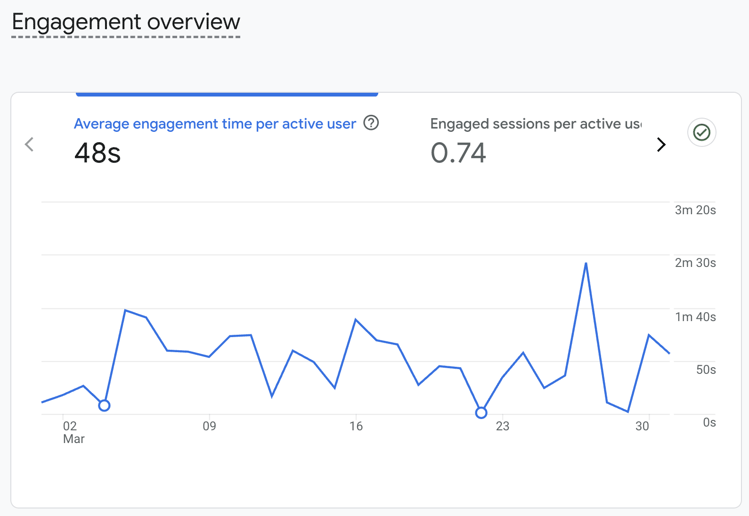This screenshot has width=749, height=516.
Task: Click the 02 Mar date label
Action: tap(73, 432)
